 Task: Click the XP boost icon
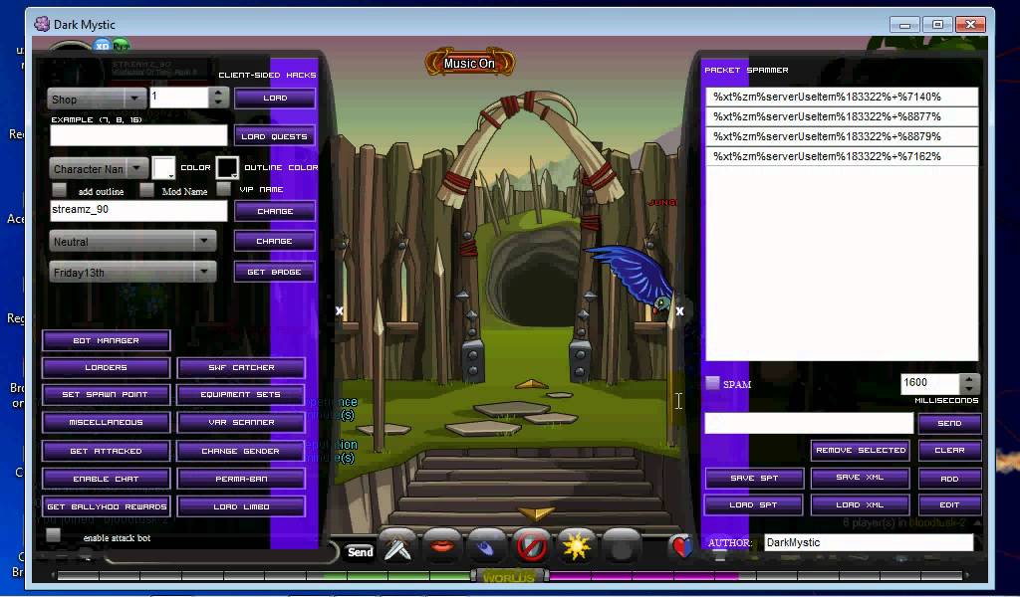[103, 46]
